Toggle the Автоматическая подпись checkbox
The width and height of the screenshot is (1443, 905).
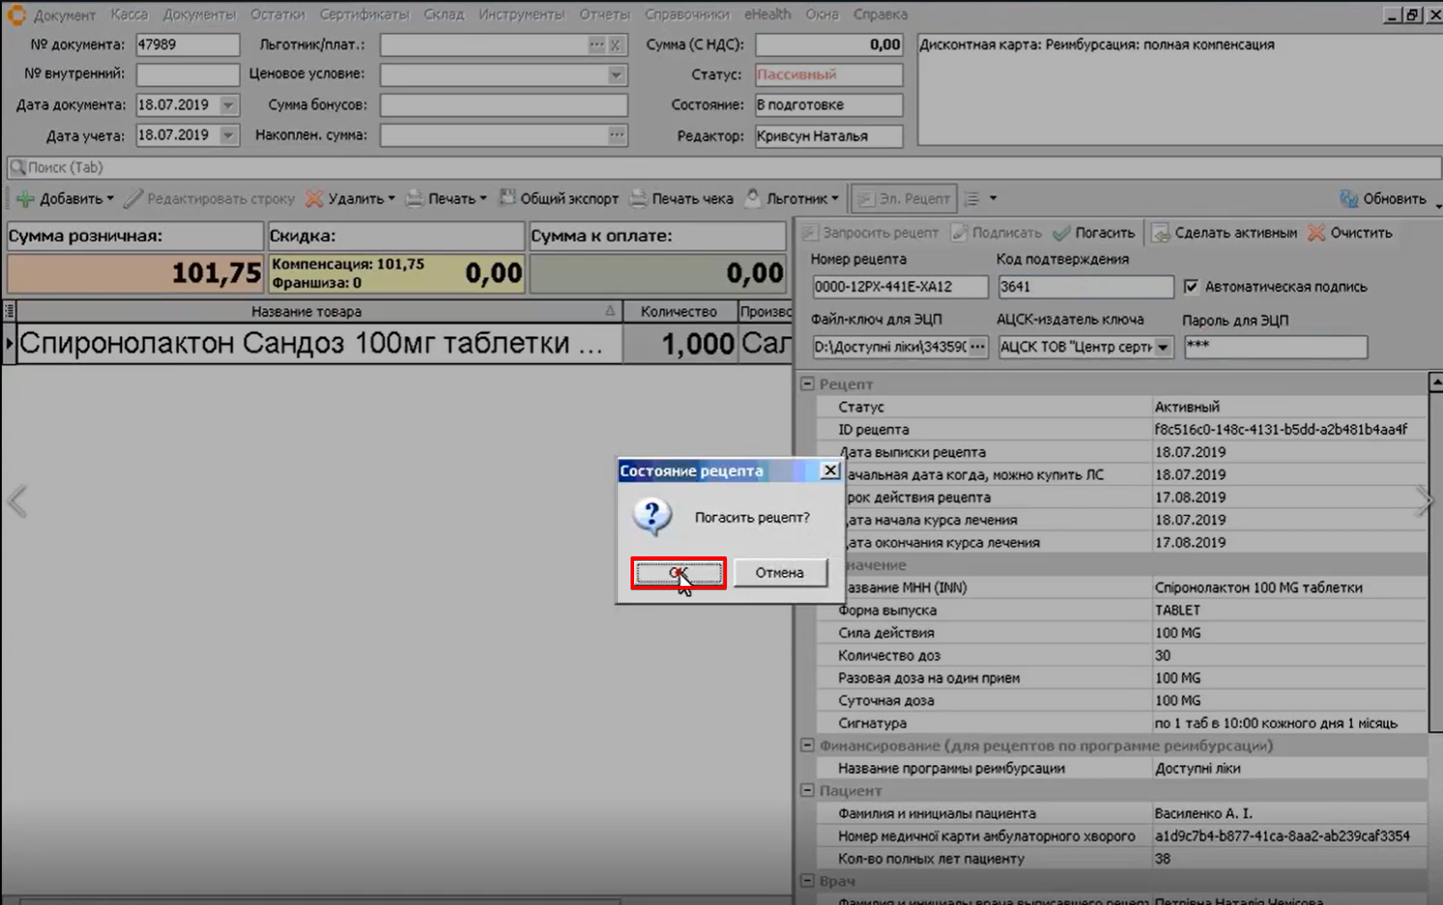pyautogui.click(x=1191, y=286)
